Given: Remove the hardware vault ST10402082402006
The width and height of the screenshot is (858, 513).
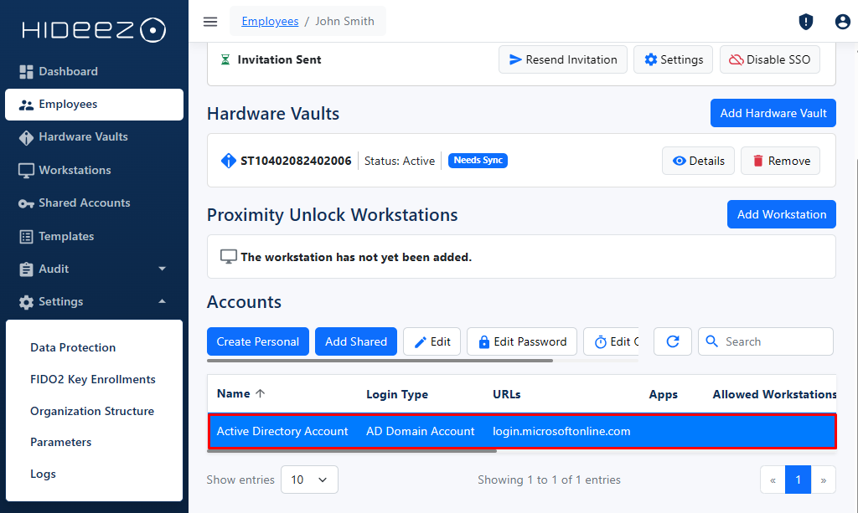Looking at the screenshot, I should pyautogui.click(x=780, y=161).
